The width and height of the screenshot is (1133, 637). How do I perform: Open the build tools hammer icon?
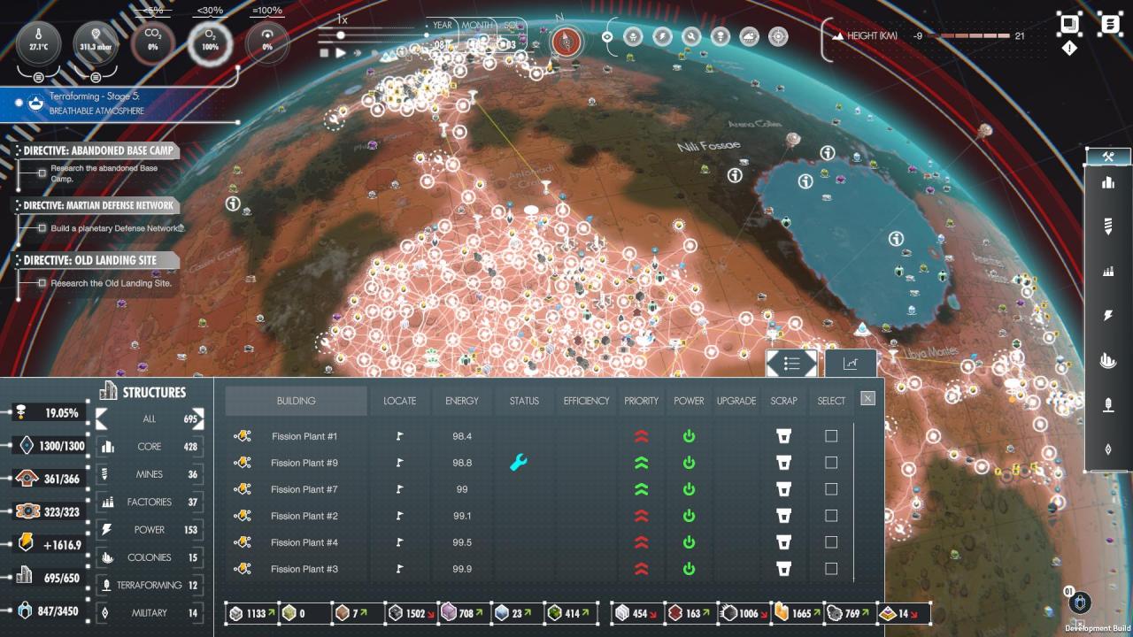tap(1107, 157)
